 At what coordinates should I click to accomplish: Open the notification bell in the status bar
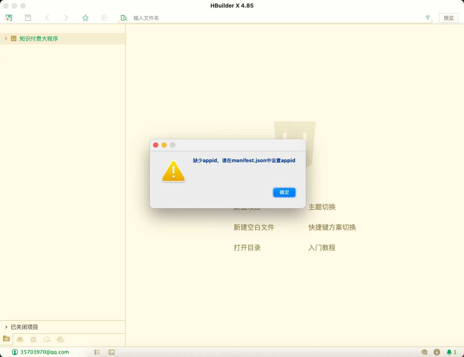(449, 352)
